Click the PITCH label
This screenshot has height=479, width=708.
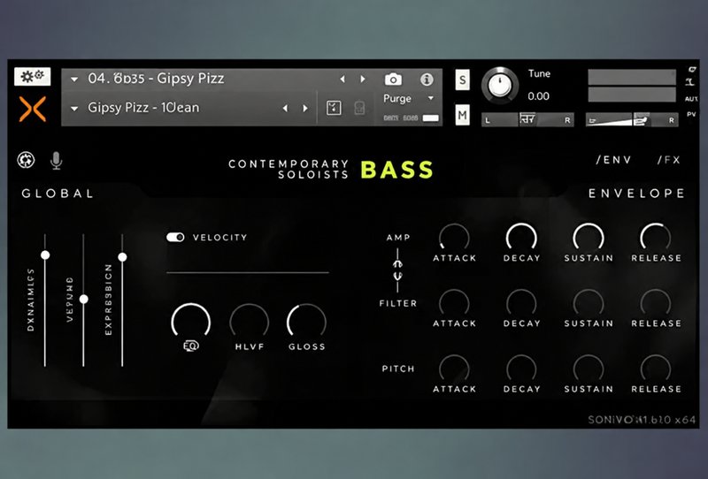click(x=397, y=369)
